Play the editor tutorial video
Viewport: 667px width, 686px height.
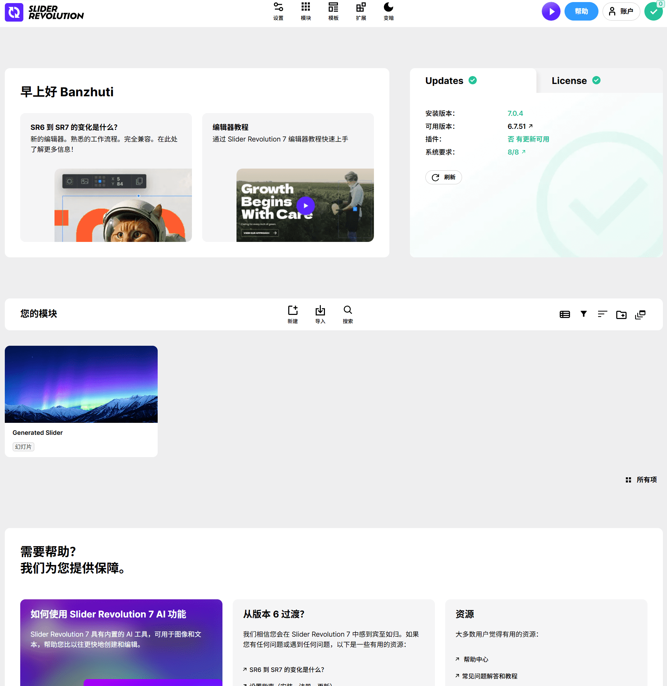305,206
